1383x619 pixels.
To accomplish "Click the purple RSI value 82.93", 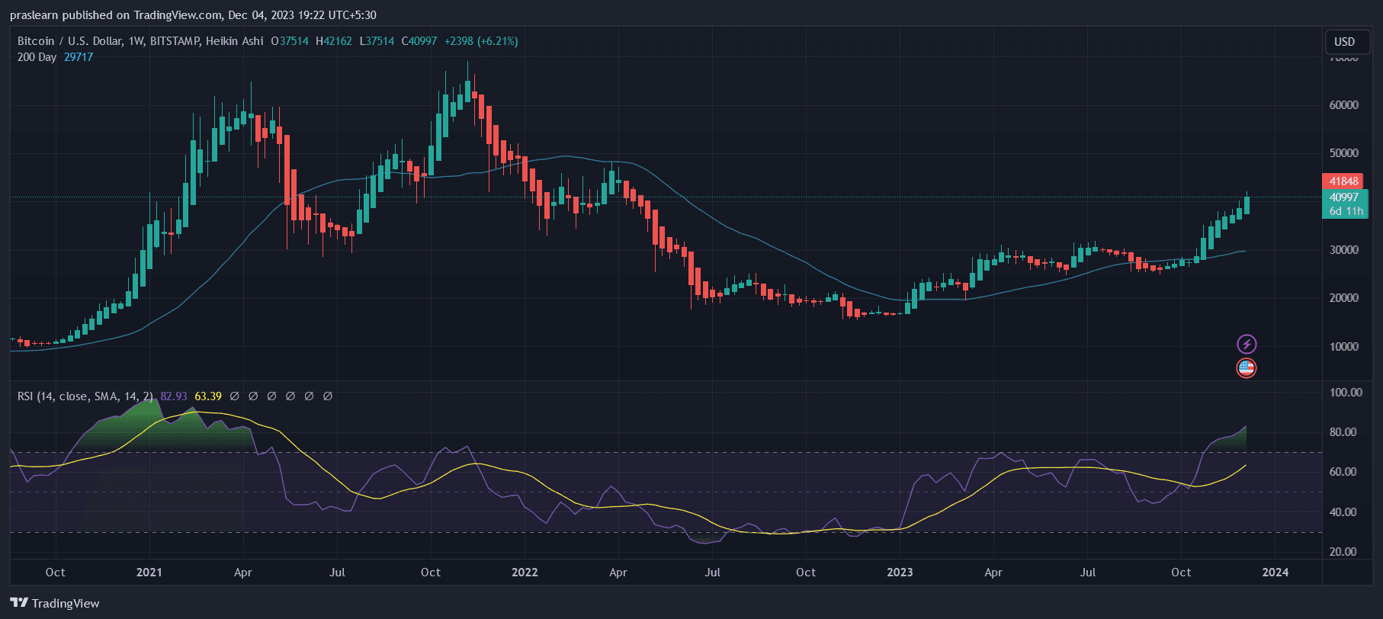I will click(174, 396).
